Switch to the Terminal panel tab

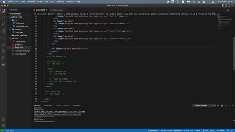pyautogui.click(x=76, y=106)
